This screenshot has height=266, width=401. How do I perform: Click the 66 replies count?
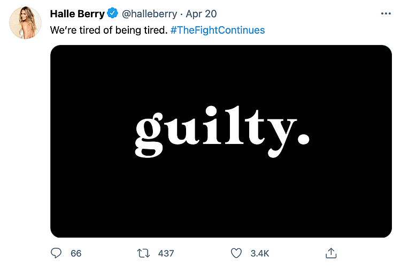(x=76, y=253)
